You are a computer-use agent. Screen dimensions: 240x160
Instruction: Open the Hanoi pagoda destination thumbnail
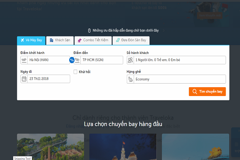click(x=50, y=147)
